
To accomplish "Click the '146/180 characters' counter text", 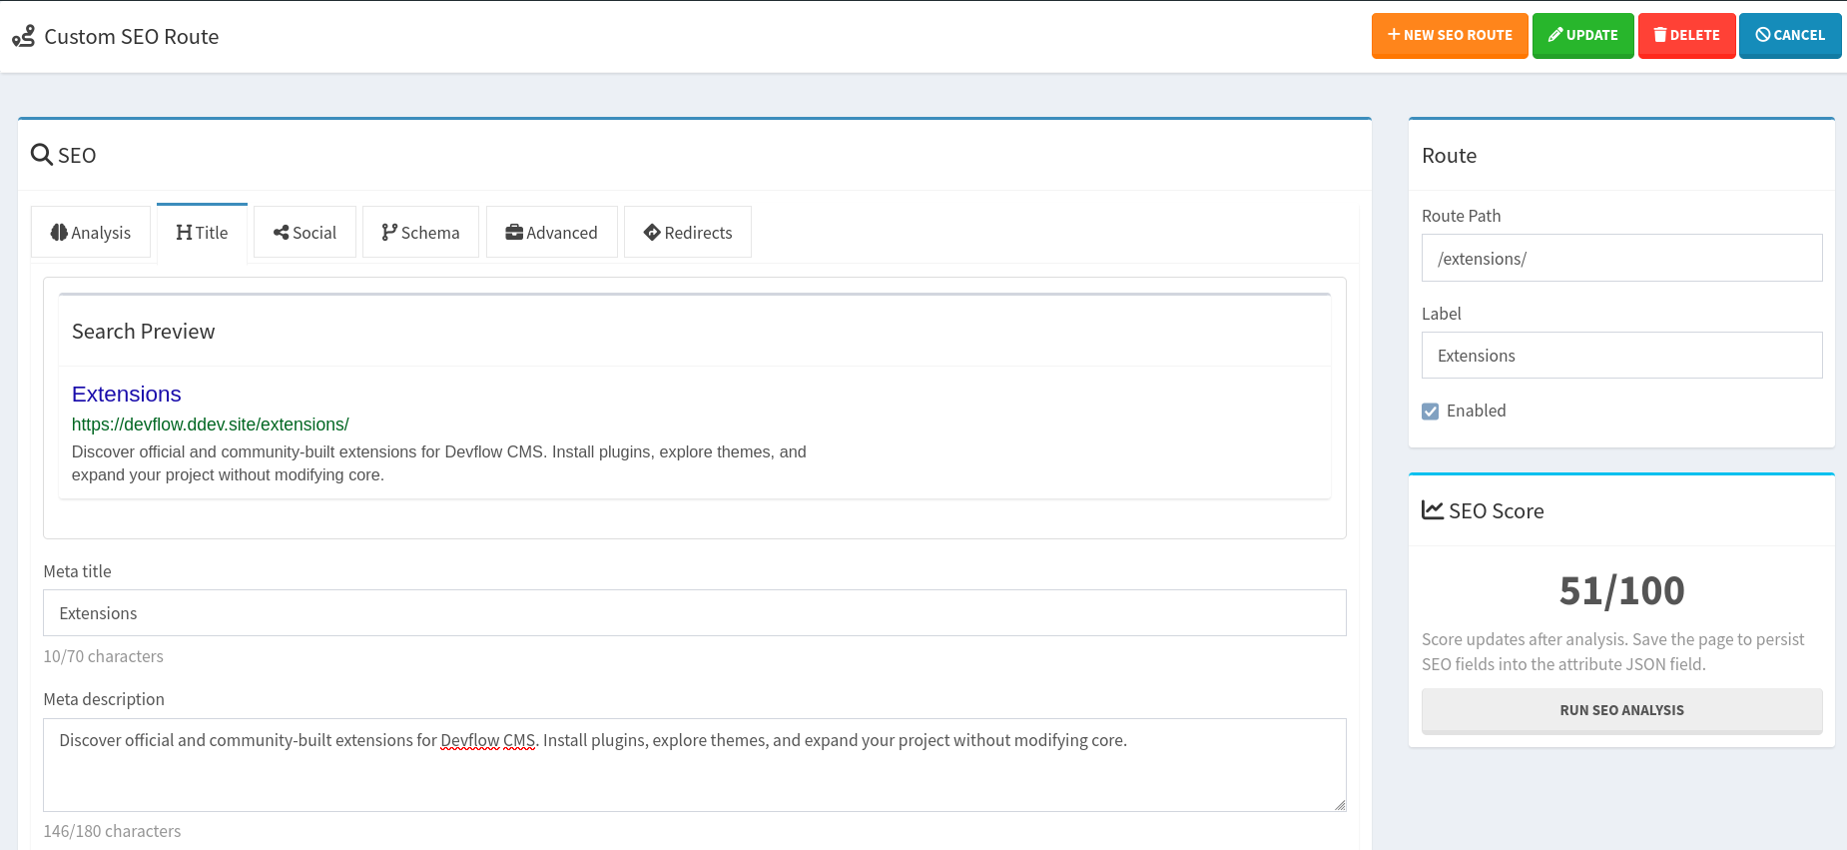I will pyautogui.click(x=112, y=831).
